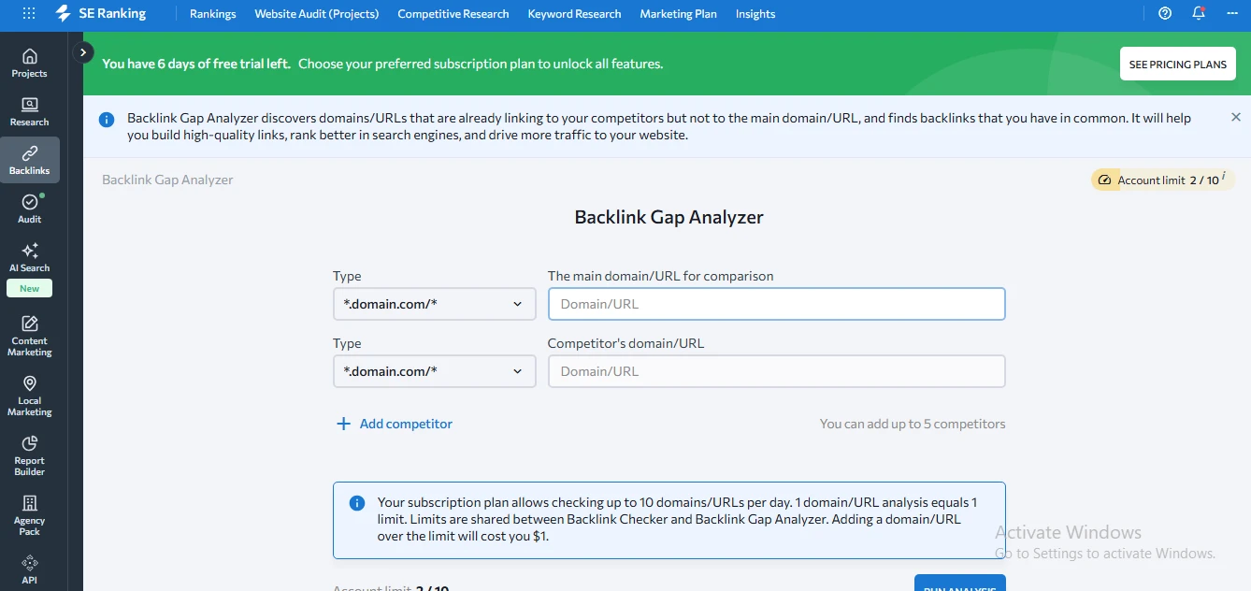Image resolution: width=1251 pixels, height=591 pixels.
Task: Click the Account limit 2 / 10 badge
Action: (x=1162, y=180)
